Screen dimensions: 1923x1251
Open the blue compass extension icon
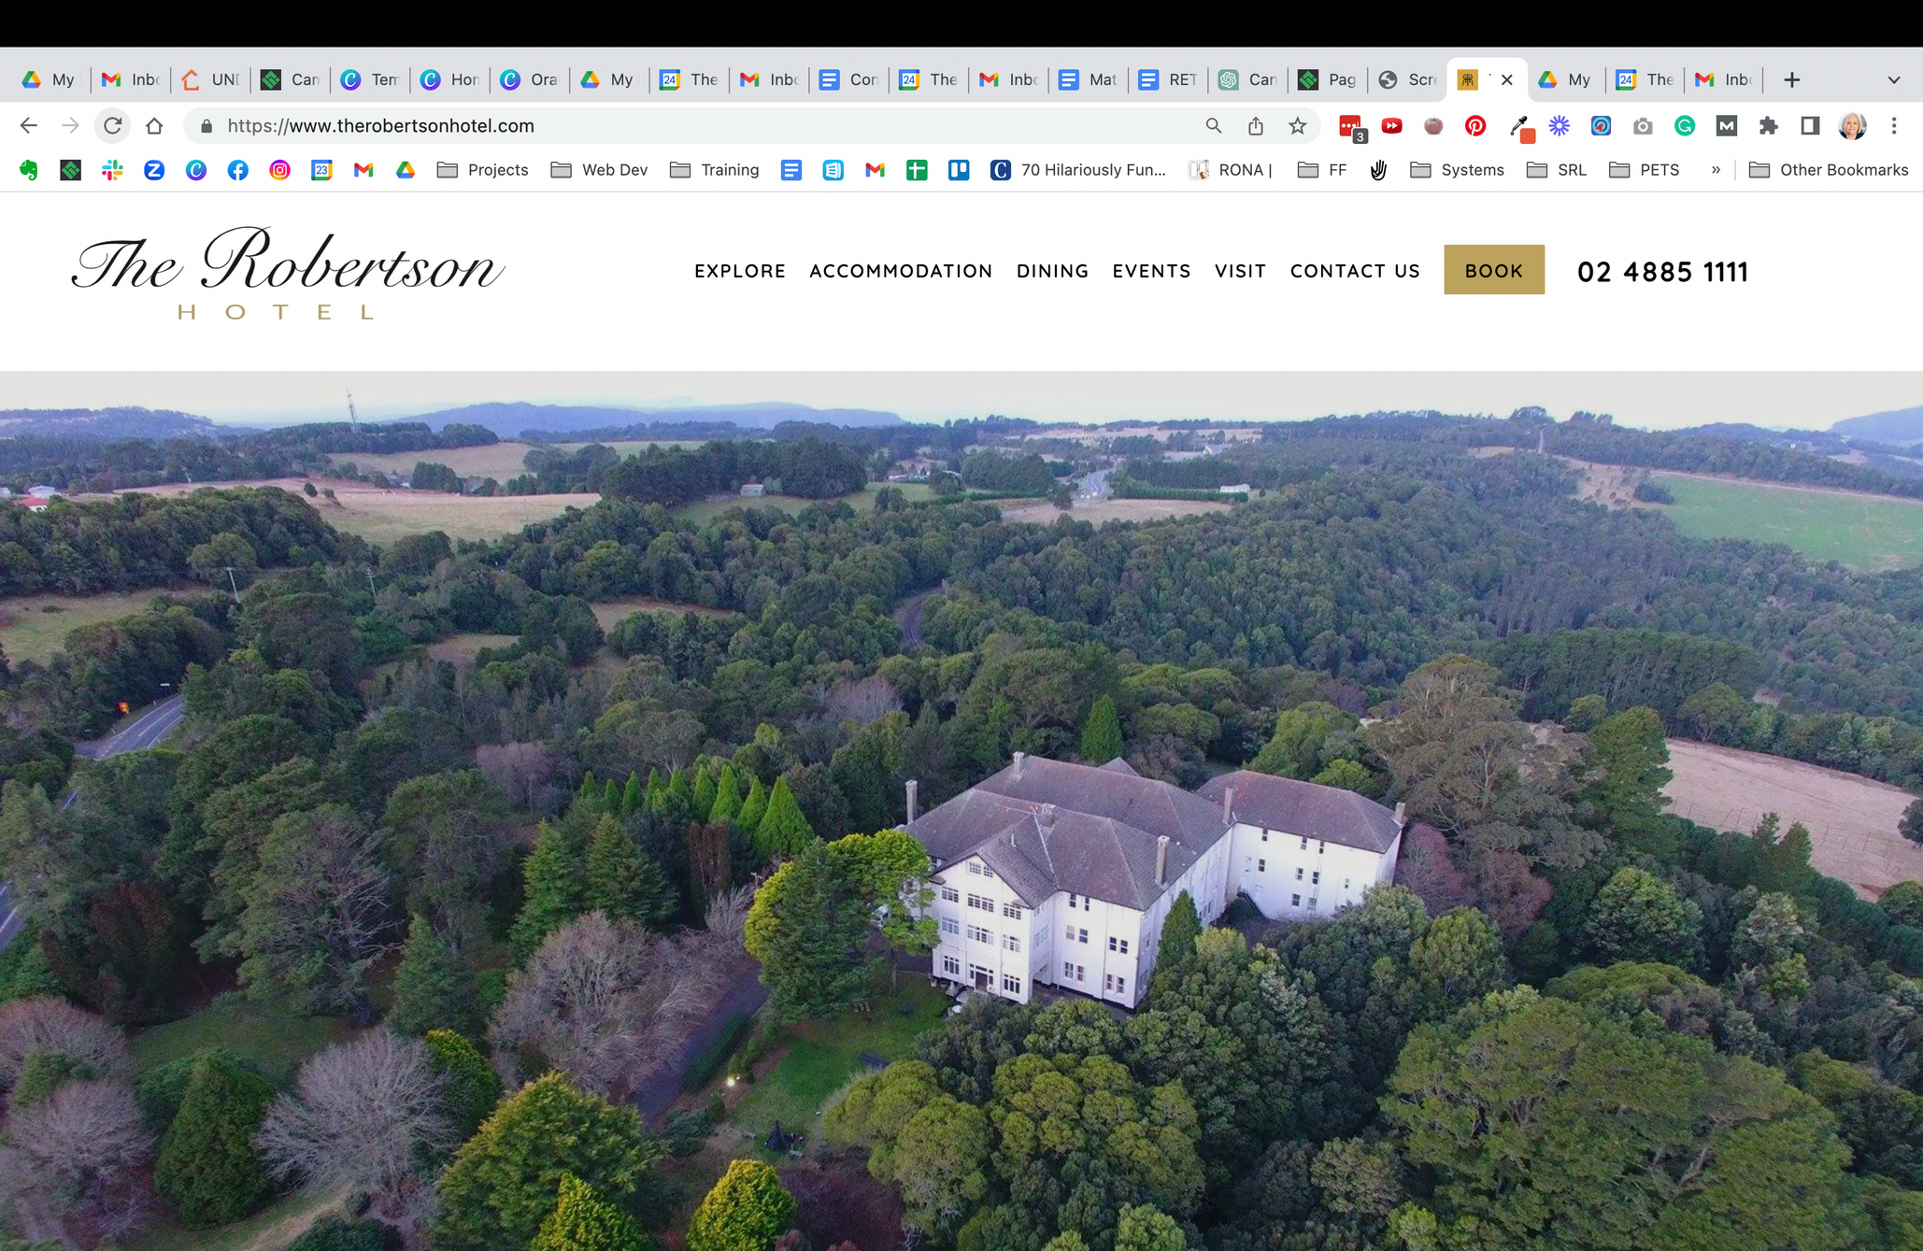pyautogui.click(x=1601, y=125)
